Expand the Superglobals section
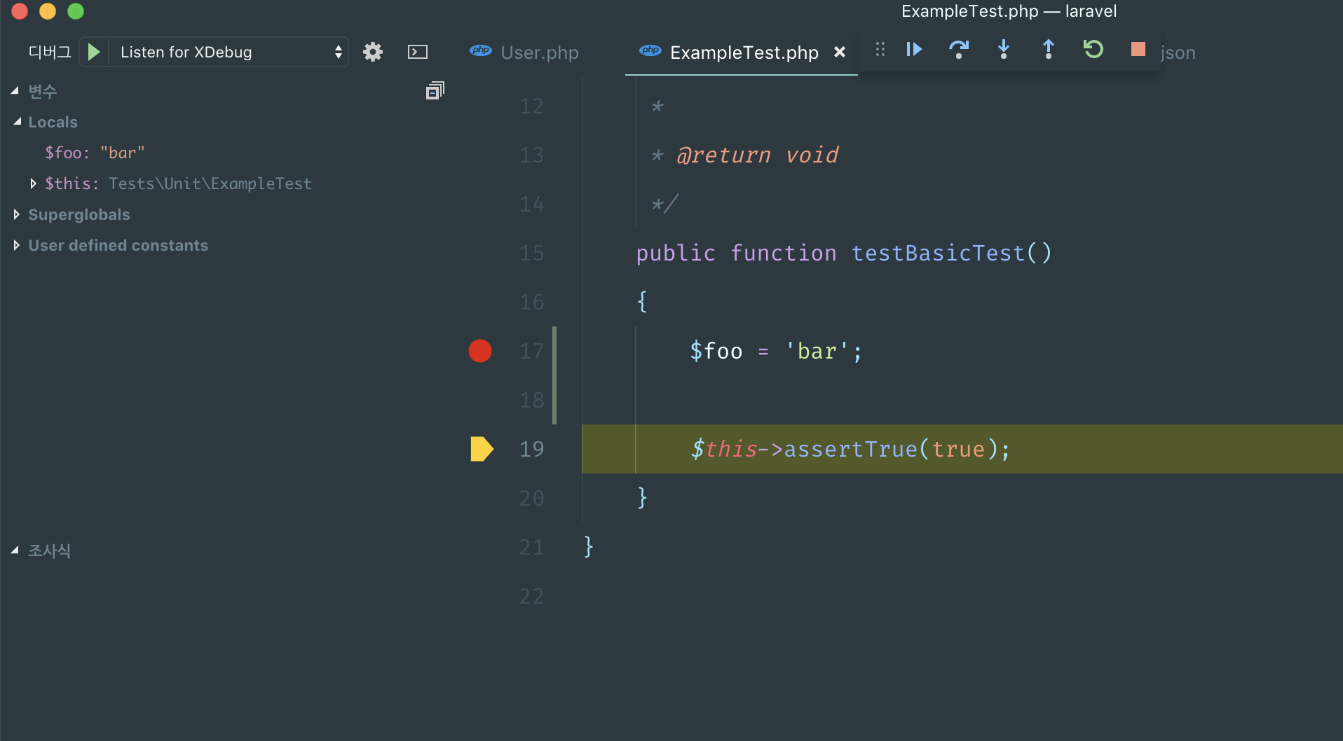This screenshot has height=741, width=1343. tap(17, 214)
